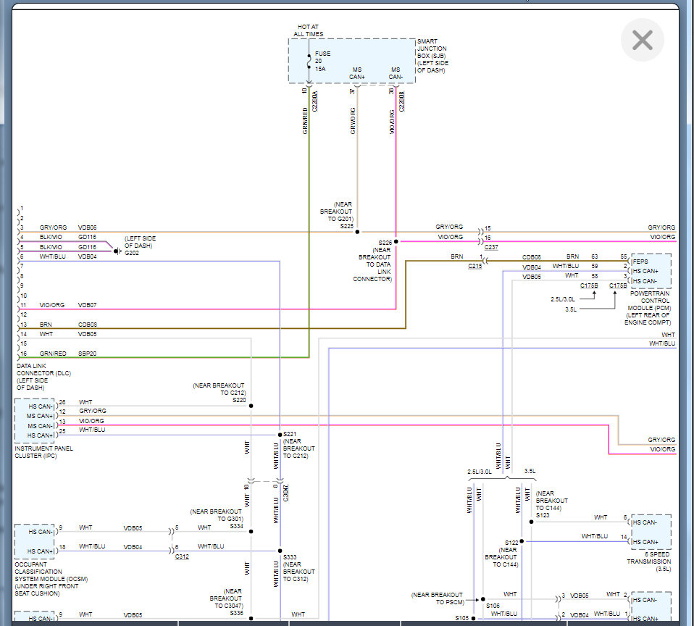
Task: Click the '(NEAR BREAKOUT TO PSCM)' note
Action: (x=438, y=598)
